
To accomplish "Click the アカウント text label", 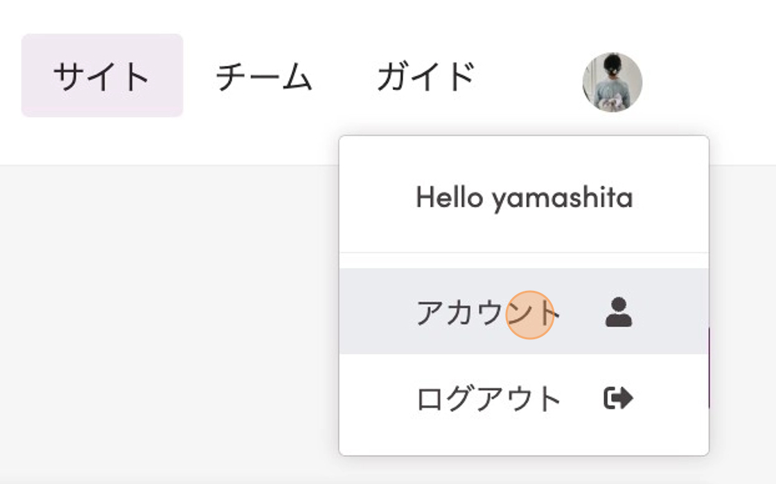I will point(486,313).
